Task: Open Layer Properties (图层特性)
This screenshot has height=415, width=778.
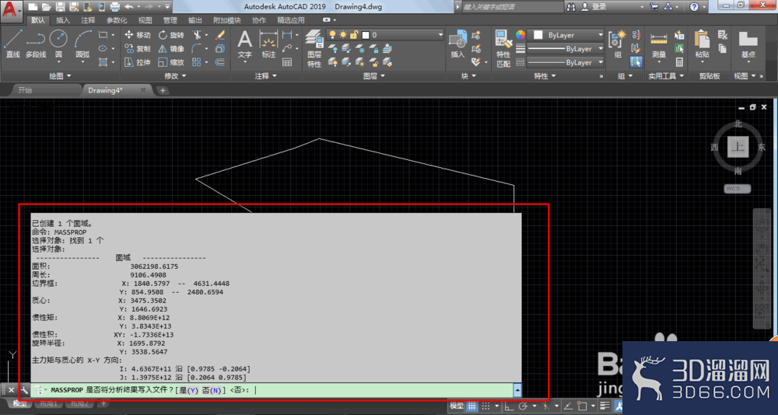Action: point(314,47)
